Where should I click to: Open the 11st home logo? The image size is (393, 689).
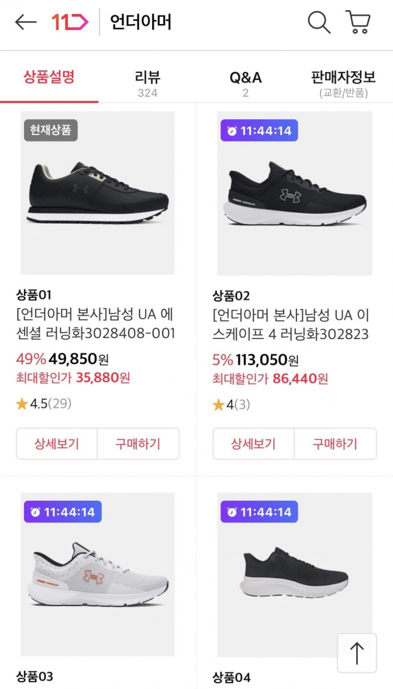70,22
